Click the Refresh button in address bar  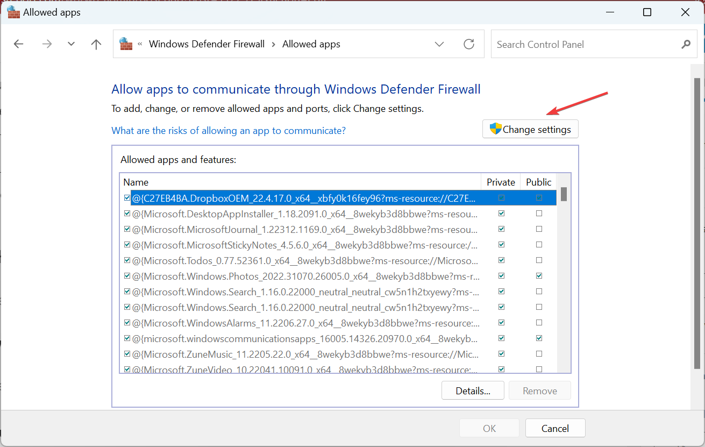pyautogui.click(x=469, y=44)
